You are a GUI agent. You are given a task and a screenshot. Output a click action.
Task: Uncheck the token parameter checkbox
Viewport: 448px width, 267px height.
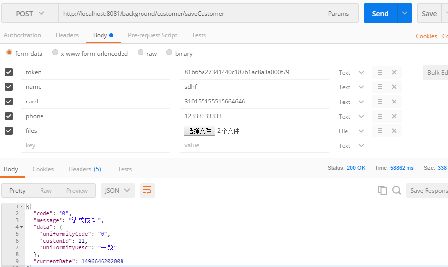pos(9,72)
